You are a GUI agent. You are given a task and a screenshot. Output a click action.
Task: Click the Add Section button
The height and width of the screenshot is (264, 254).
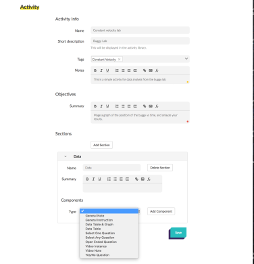[x=101, y=145]
